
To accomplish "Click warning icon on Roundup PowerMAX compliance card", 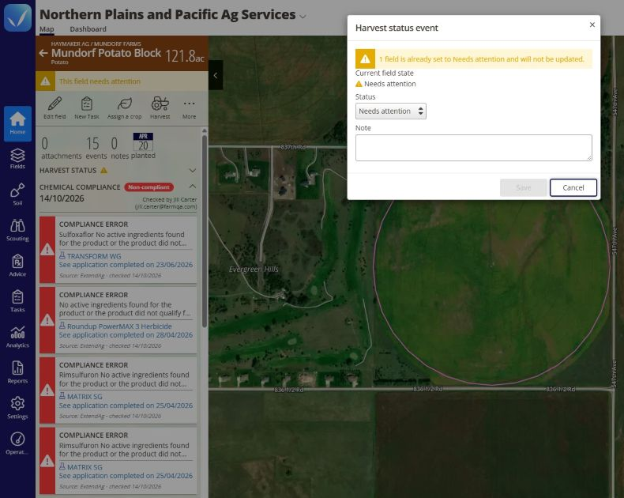I will pyautogui.click(x=47, y=320).
